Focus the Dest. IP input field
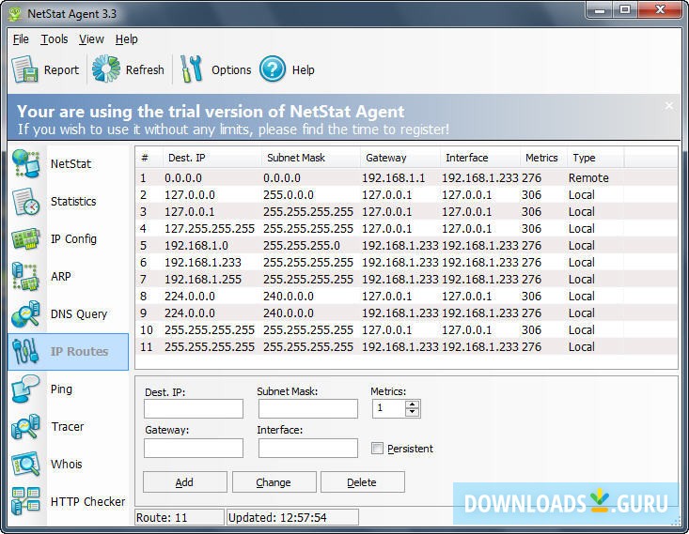The width and height of the screenshot is (689, 534). 194,408
